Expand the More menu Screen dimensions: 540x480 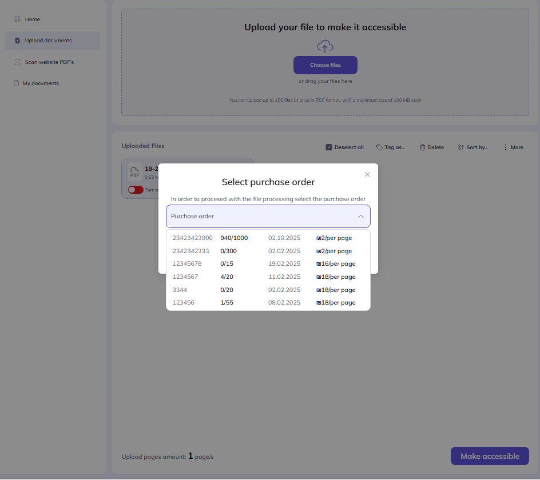tap(513, 147)
